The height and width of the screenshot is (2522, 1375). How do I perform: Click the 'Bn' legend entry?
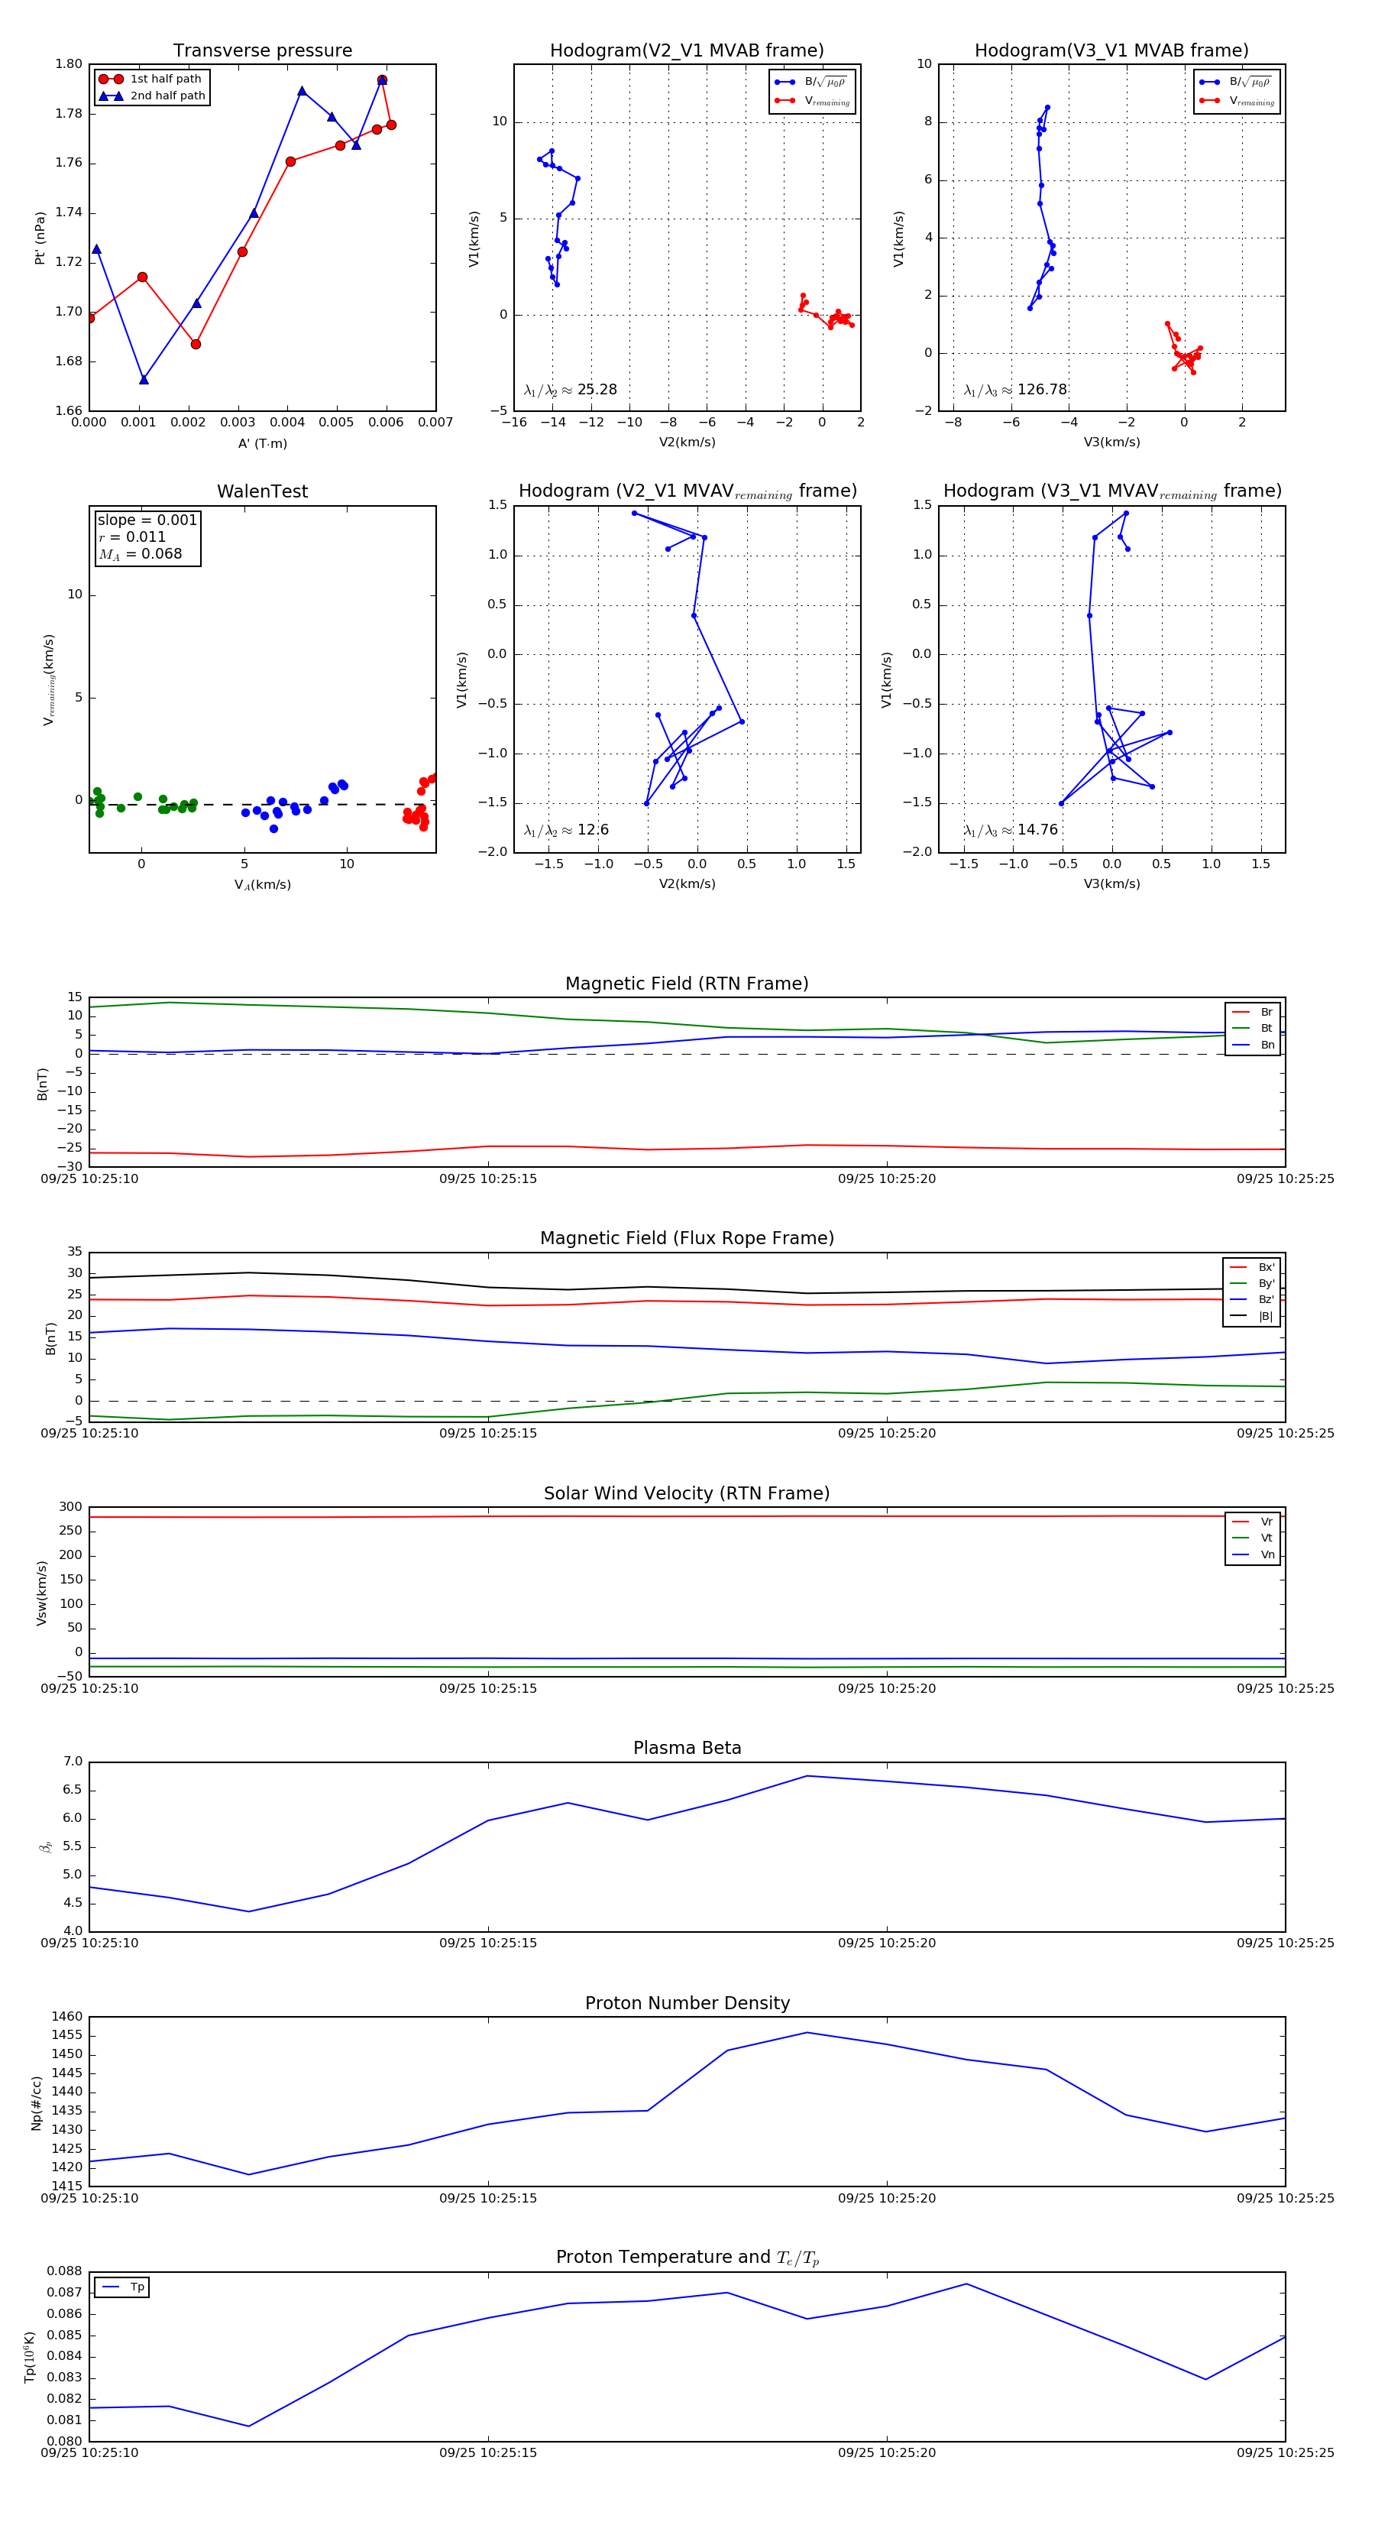coord(1253,1045)
